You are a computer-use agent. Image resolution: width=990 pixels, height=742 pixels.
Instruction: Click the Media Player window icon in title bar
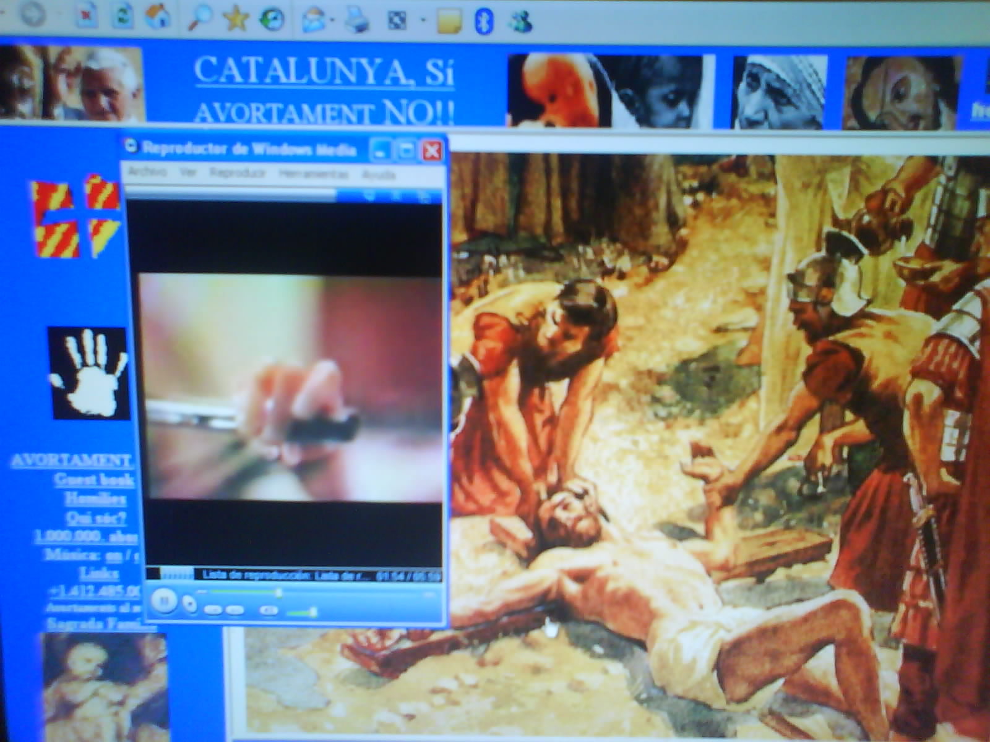[131, 146]
